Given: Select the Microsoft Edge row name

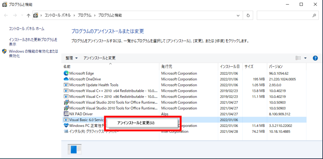Looking at the screenshot, I should 82,73.
